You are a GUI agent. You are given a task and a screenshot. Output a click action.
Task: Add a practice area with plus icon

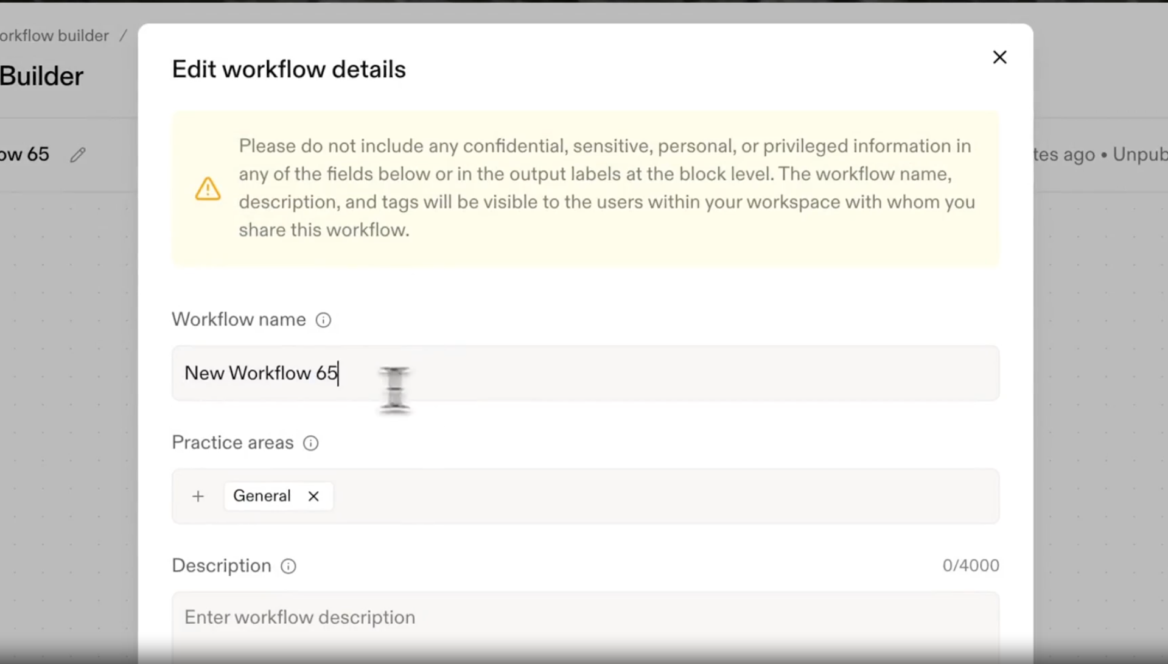click(198, 497)
